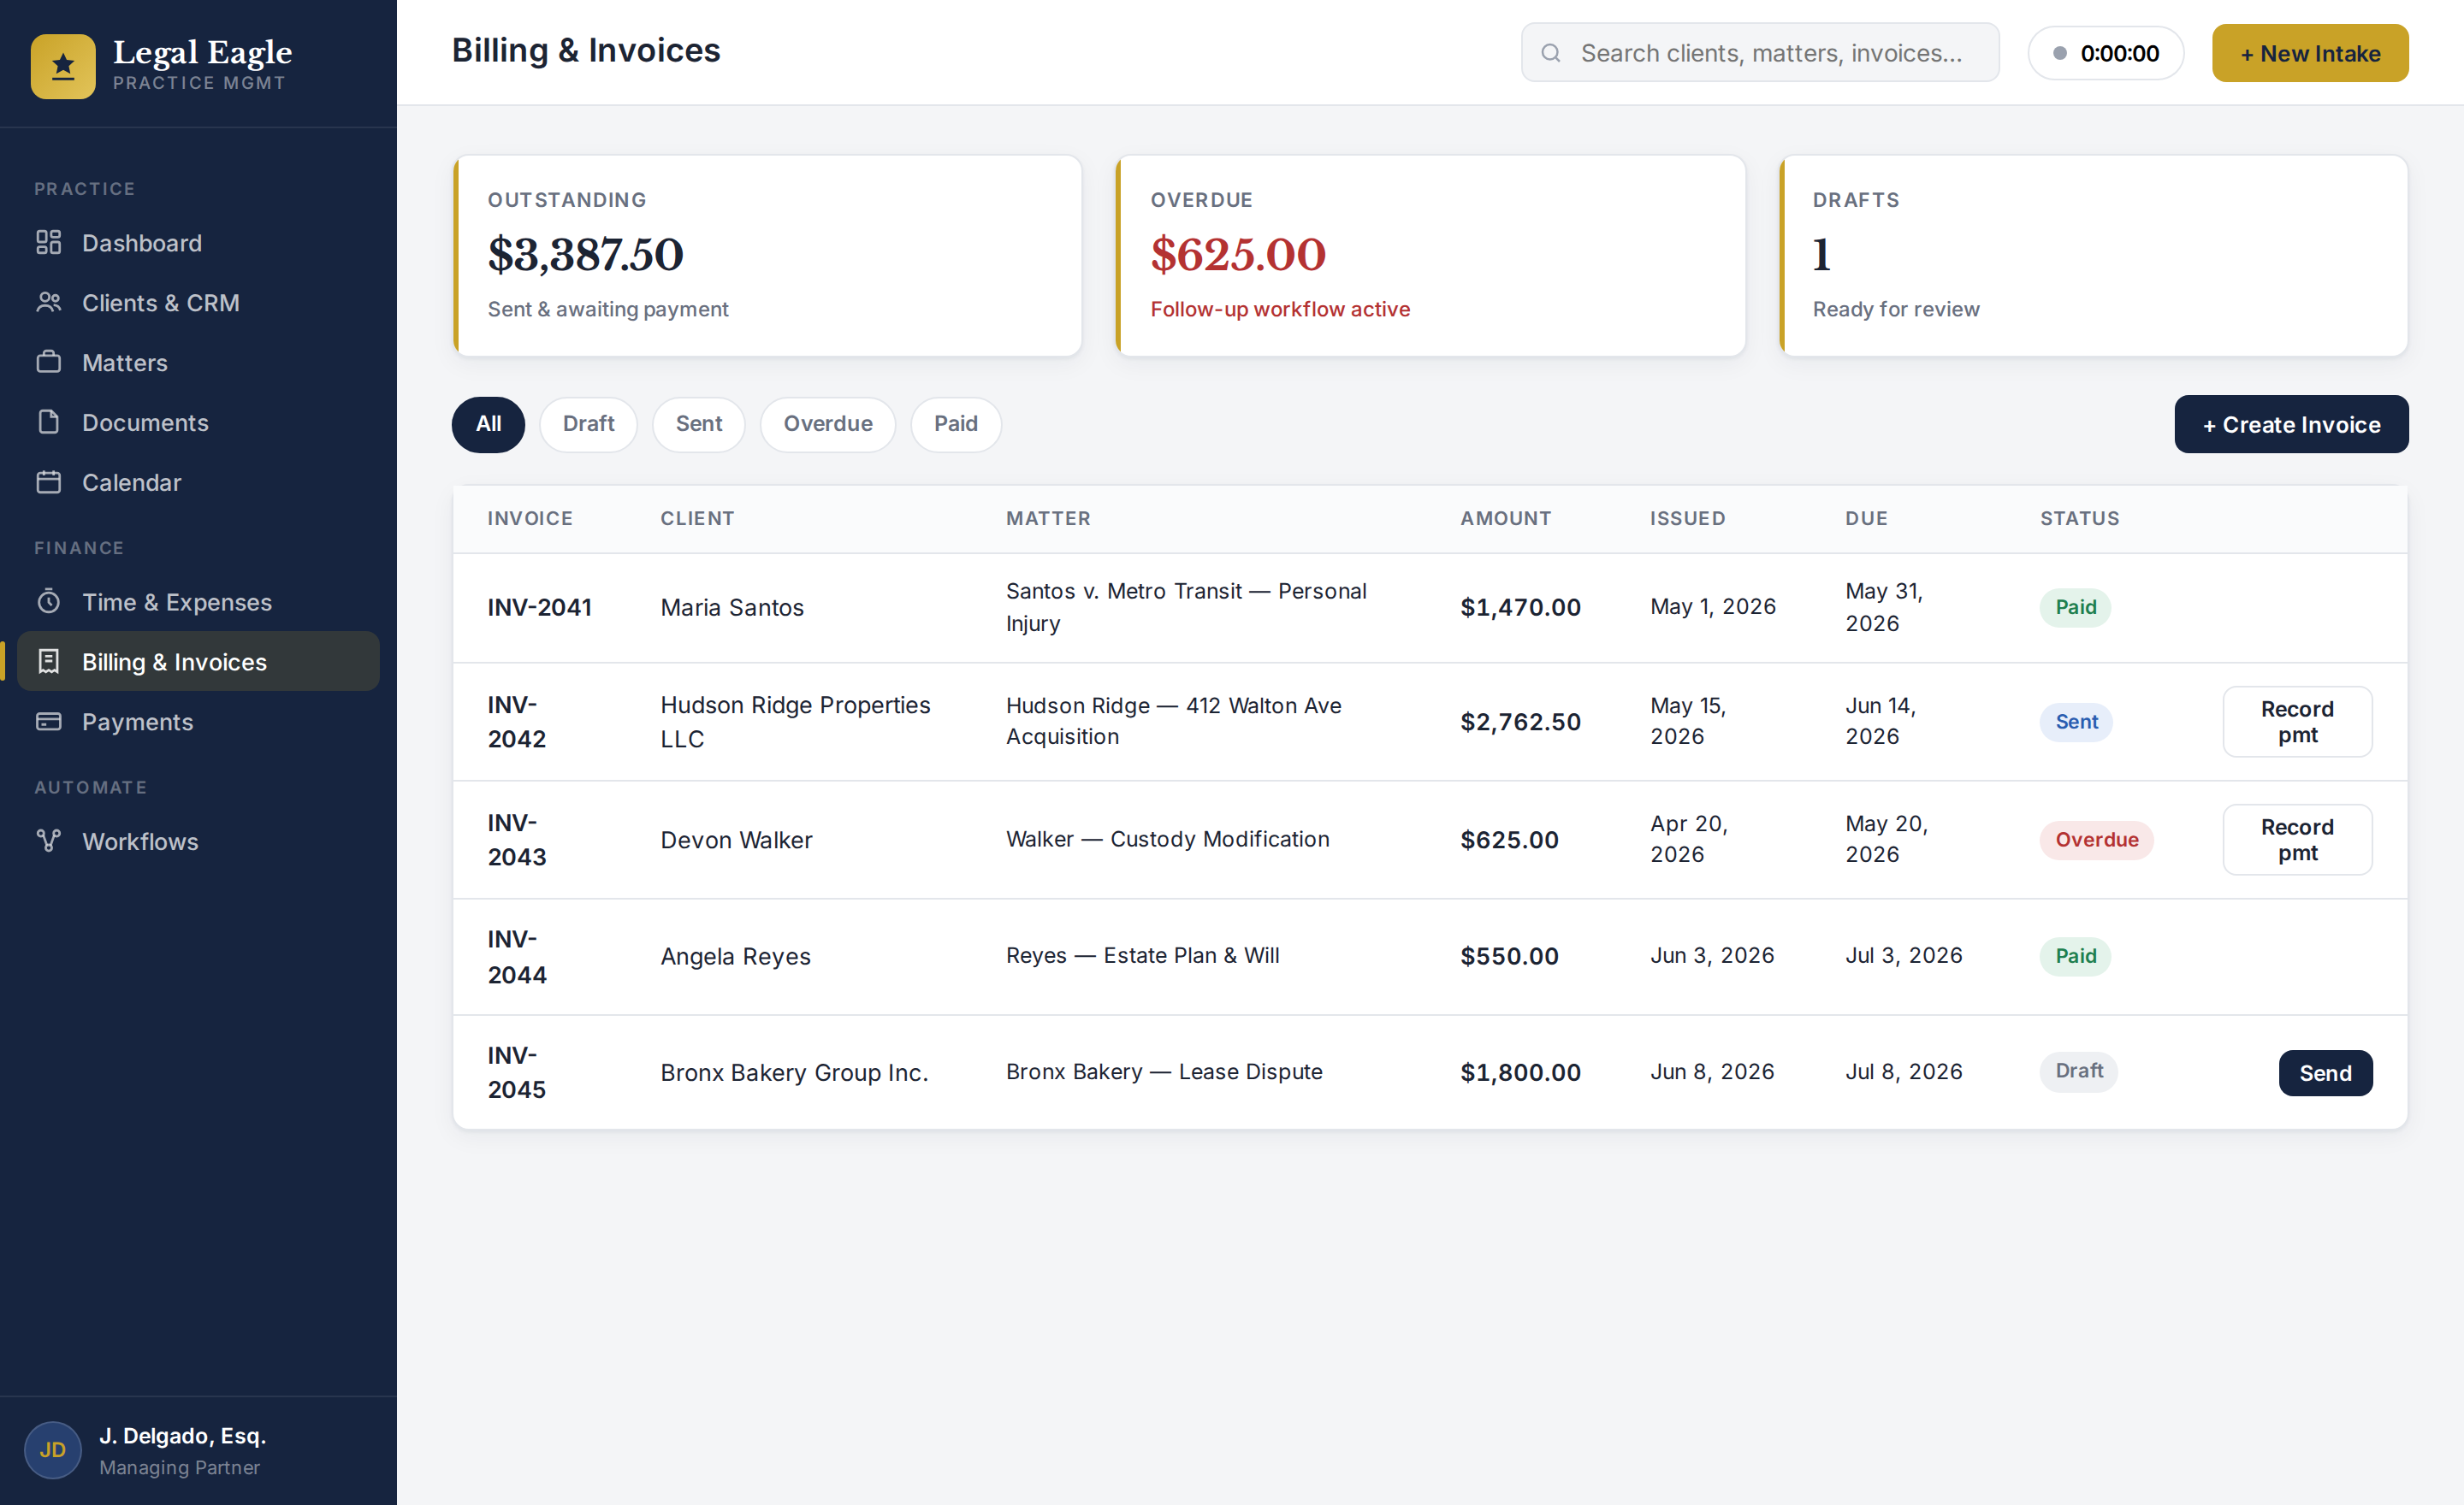Click the JD user avatar
The image size is (2464, 1505).
[x=52, y=1450]
